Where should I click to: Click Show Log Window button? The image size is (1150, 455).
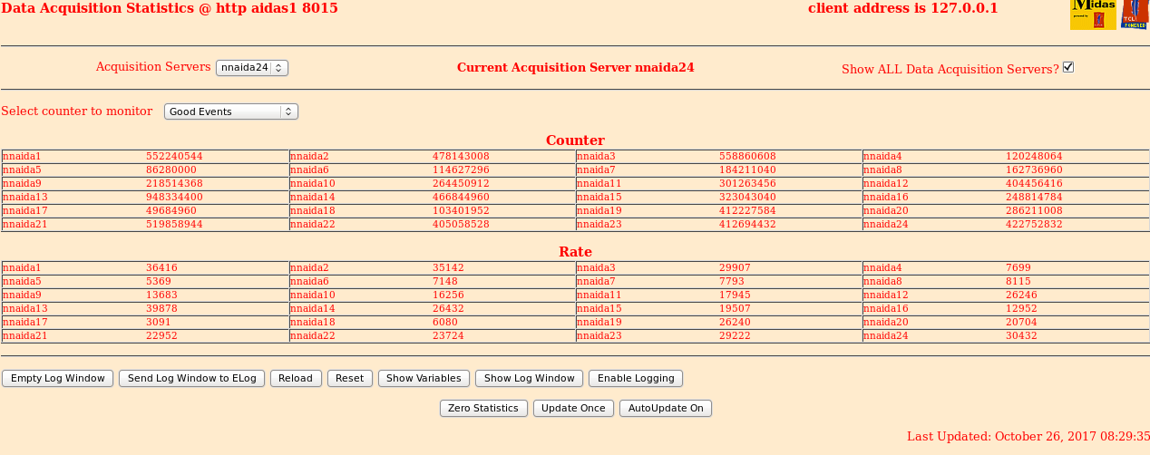(x=530, y=378)
